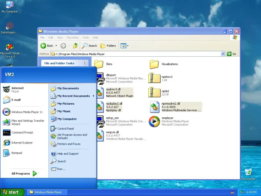This screenshot has width=261, height=196.
Task: Open Microsoft Visual C++ 6.0 shortcut
Action: (10, 51)
